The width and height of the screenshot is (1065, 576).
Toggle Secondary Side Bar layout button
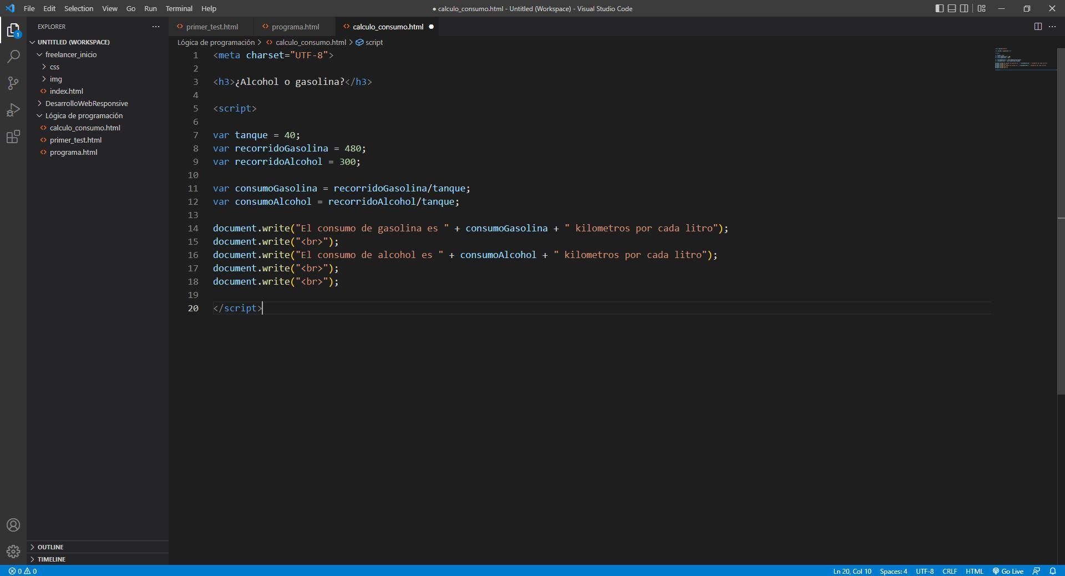click(965, 8)
